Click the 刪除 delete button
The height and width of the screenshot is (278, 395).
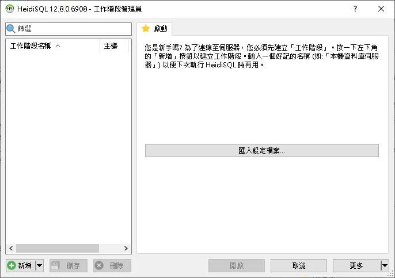pos(112,265)
